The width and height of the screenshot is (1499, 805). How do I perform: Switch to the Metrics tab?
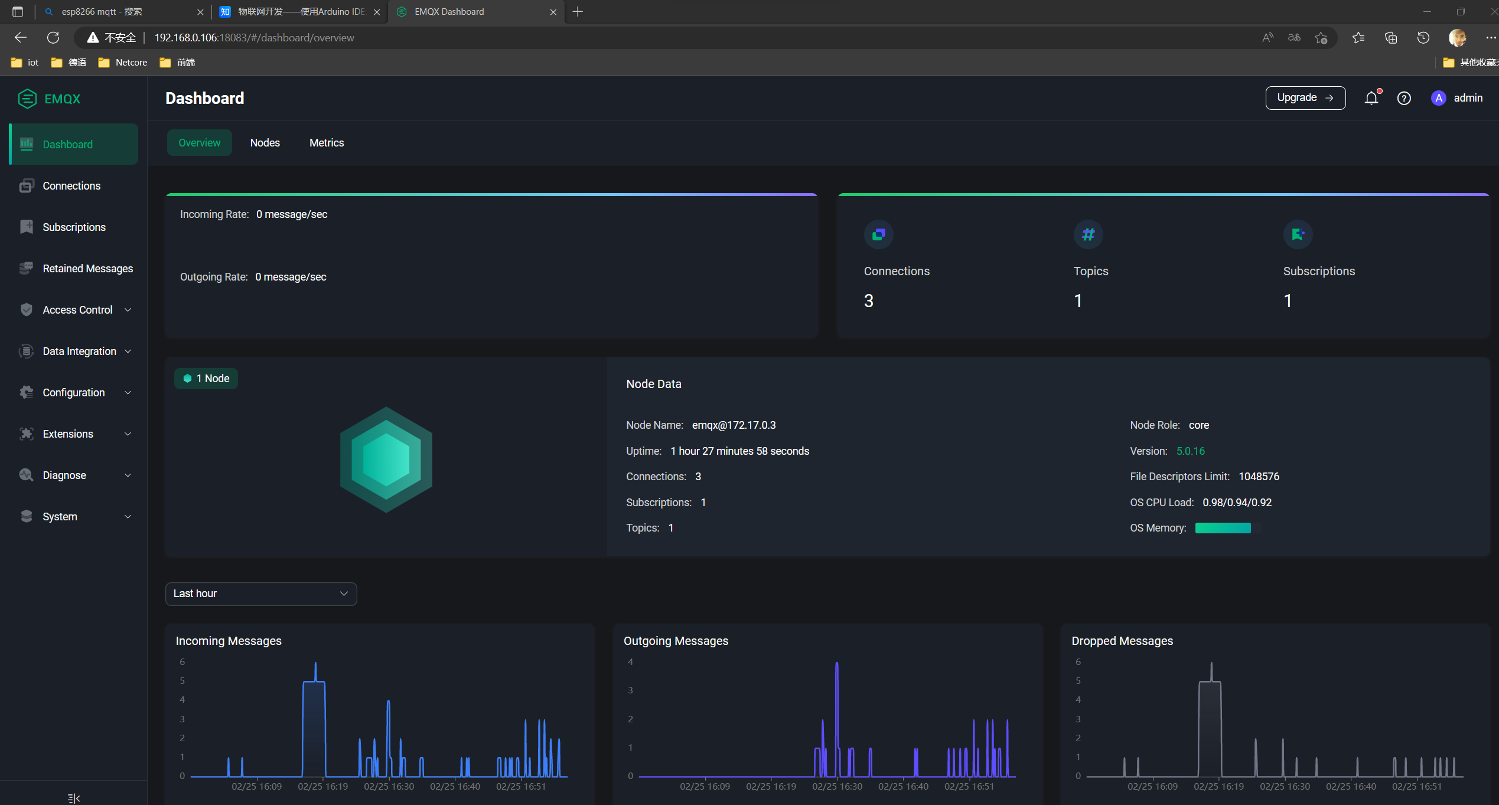[x=327, y=143]
